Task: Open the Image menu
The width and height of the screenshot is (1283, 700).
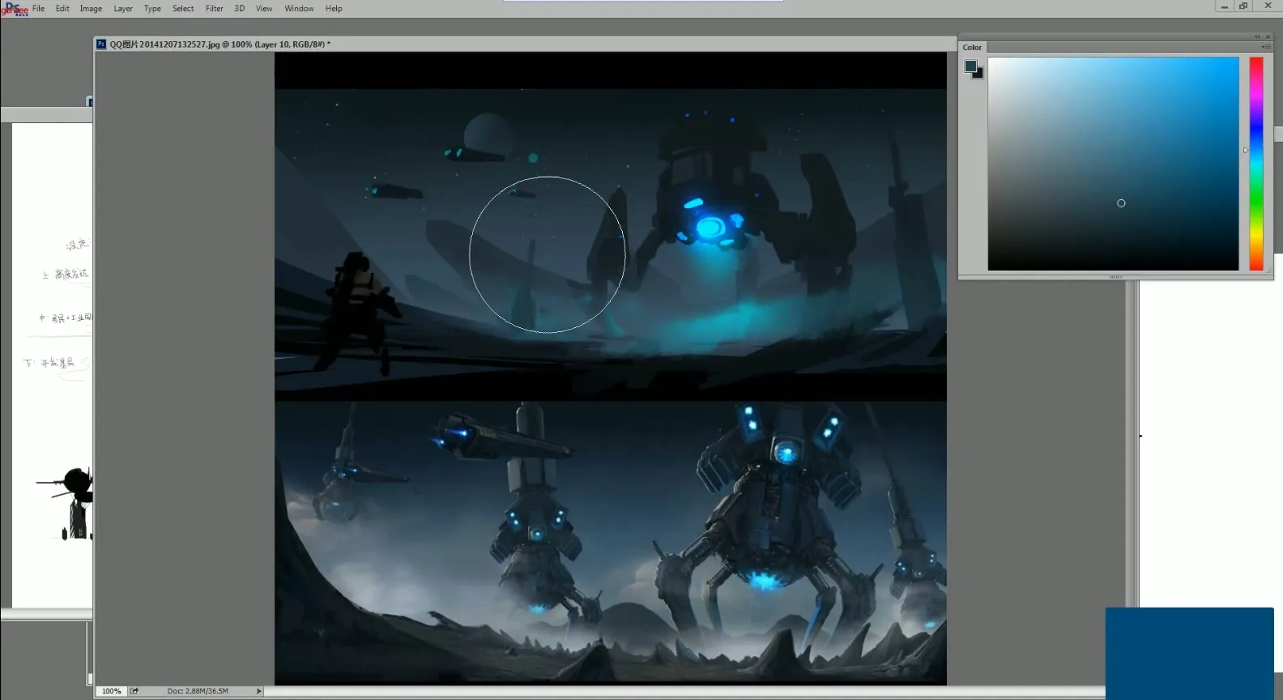Action: pos(91,8)
